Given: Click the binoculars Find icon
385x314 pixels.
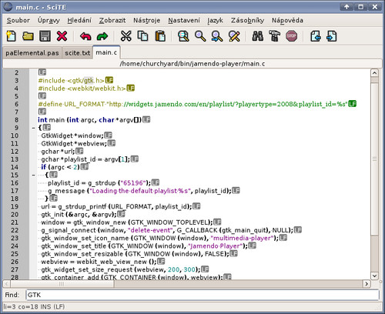Looking at the screenshot, I should click(x=257, y=36).
